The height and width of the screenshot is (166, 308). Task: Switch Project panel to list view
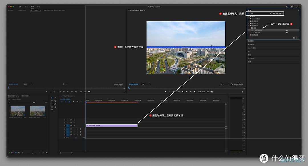[x=12, y=153]
